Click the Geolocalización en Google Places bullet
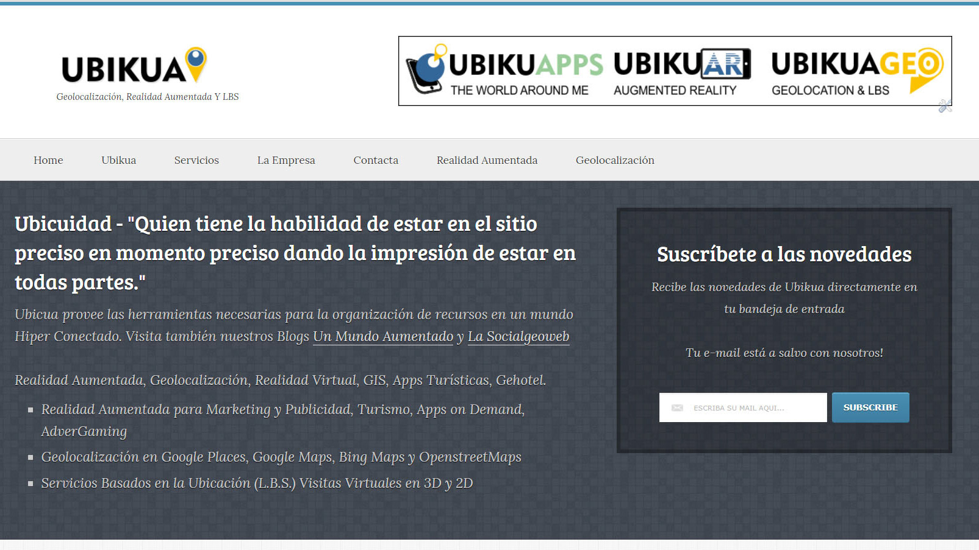The height and width of the screenshot is (550, 979). click(281, 457)
